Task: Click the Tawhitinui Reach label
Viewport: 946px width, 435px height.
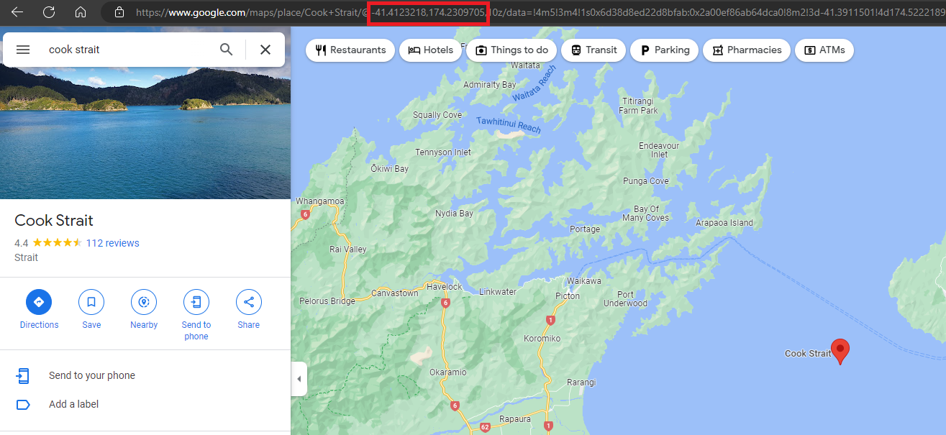Action: (x=509, y=124)
